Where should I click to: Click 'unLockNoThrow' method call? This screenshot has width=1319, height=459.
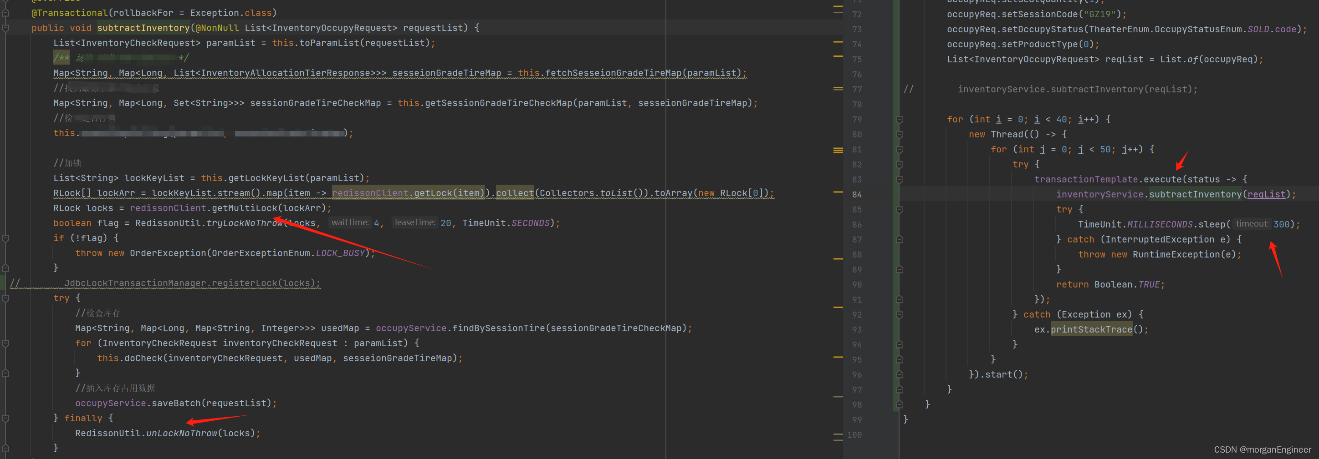click(x=182, y=434)
